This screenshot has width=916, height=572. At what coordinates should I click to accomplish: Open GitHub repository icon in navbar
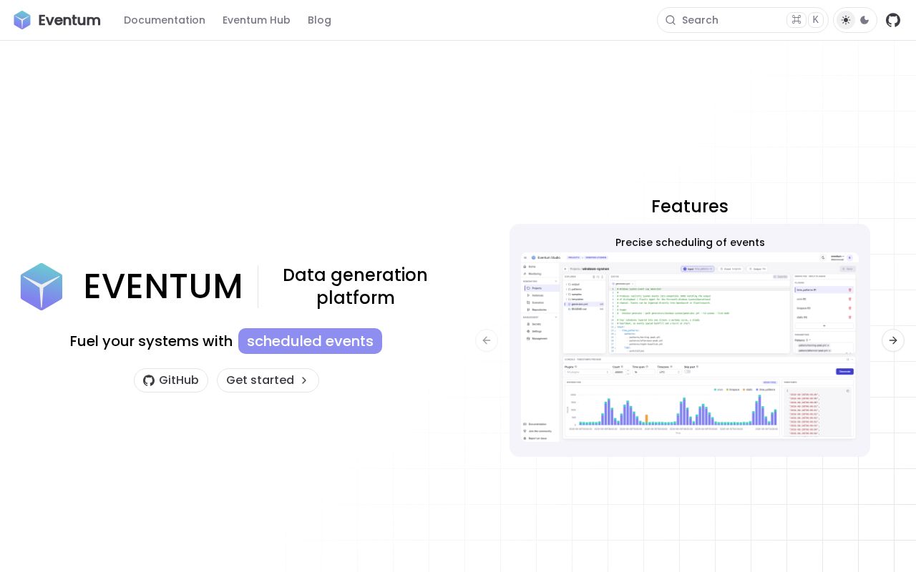[x=893, y=20]
